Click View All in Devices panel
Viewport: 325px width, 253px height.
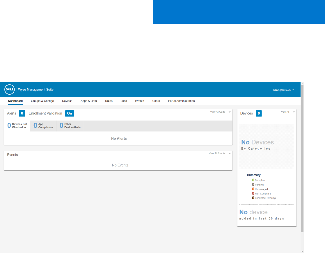tap(285, 112)
